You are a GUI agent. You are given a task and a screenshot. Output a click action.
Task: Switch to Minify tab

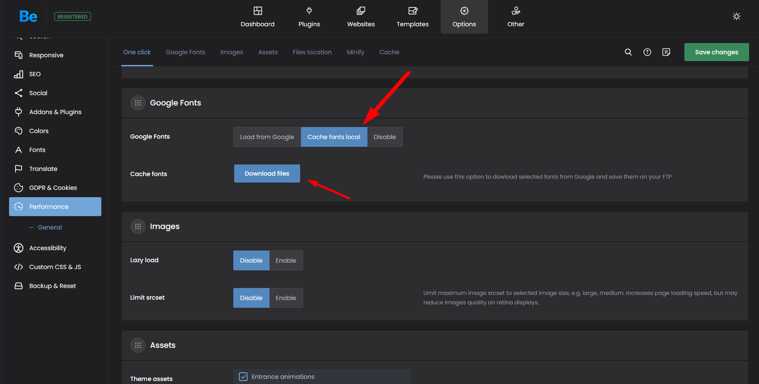pyautogui.click(x=355, y=52)
